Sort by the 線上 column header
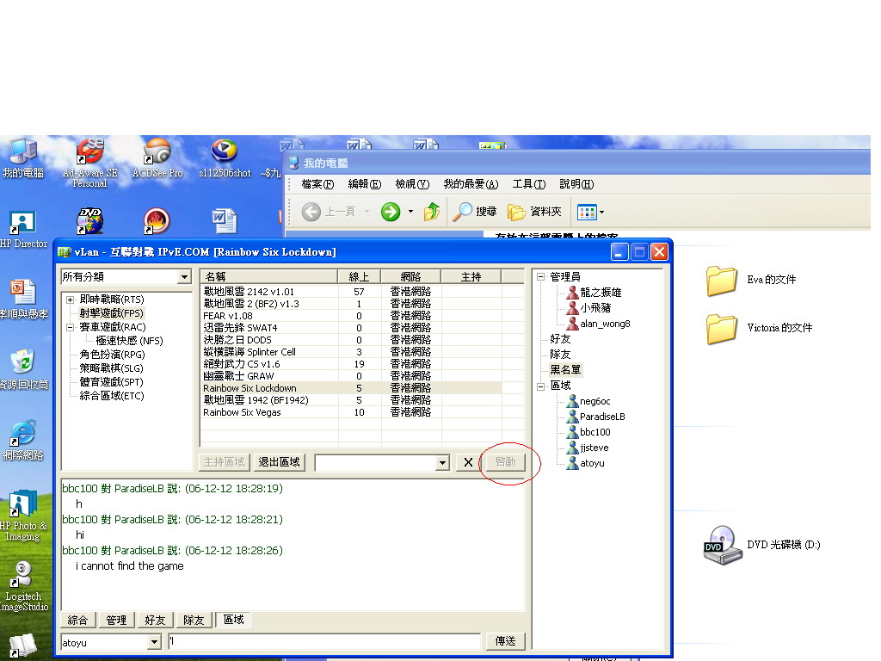881x661 pixels. point(359,276)
